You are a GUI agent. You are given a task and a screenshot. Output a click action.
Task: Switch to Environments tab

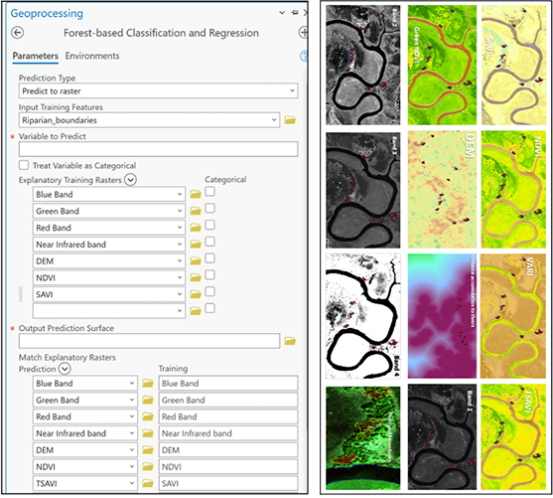[x=92, y=56]
